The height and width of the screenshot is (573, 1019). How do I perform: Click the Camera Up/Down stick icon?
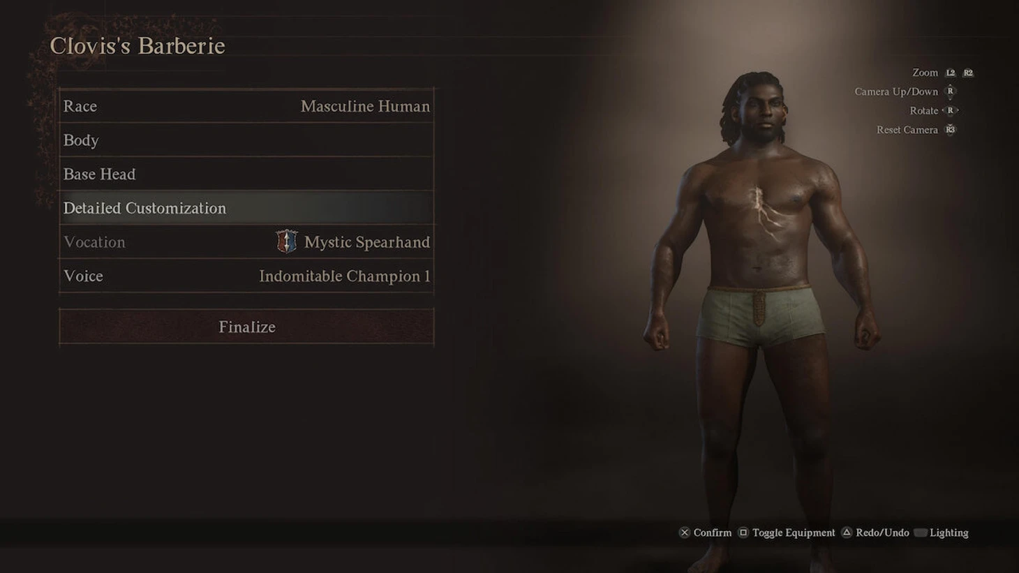point(950,91)
